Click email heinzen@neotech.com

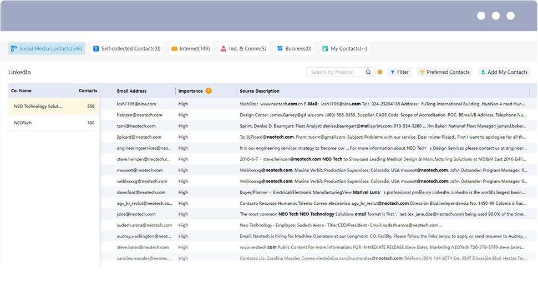point(140,115)
